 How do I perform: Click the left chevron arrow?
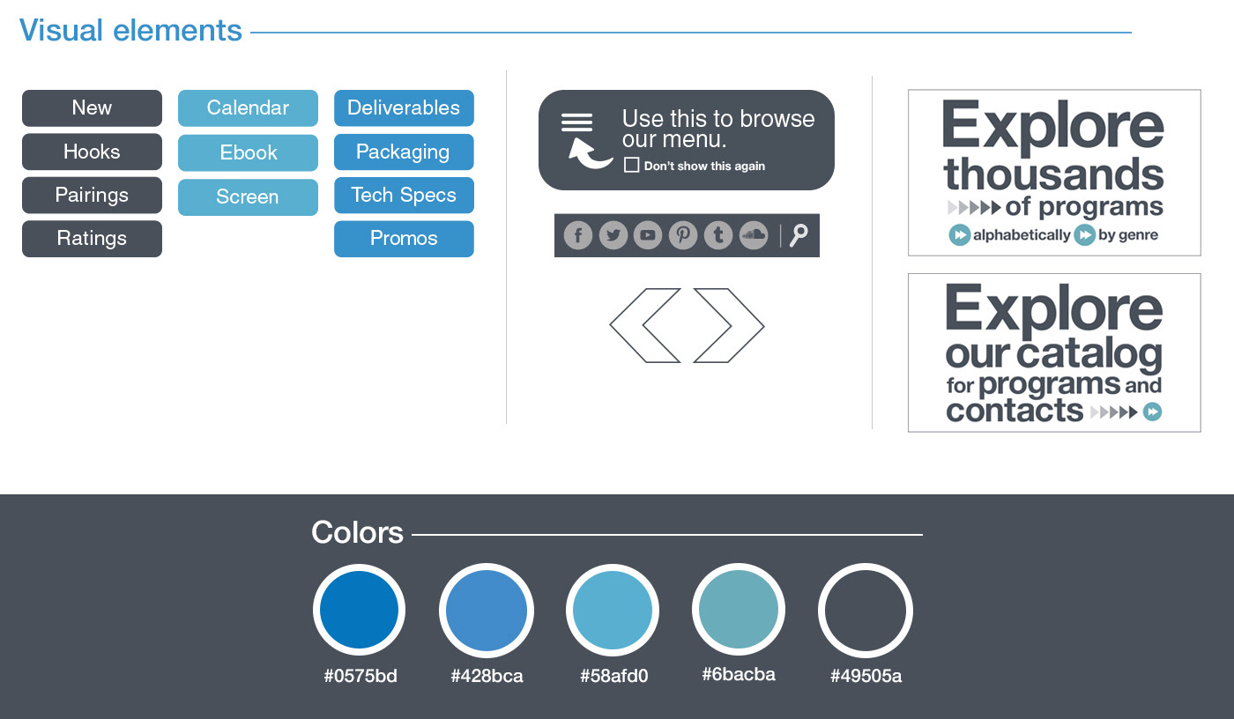645,325
